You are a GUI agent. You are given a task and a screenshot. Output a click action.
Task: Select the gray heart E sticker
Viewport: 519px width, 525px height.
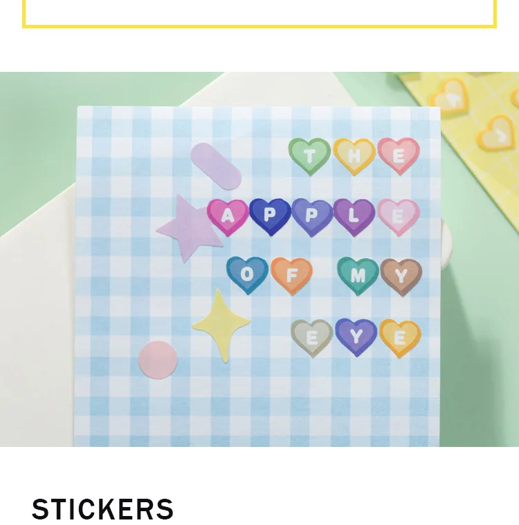(312, 338)
